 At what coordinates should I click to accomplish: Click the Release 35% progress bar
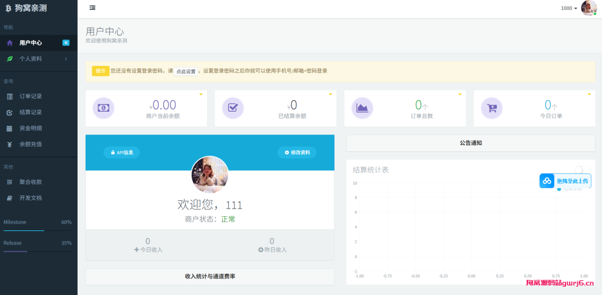38,252
